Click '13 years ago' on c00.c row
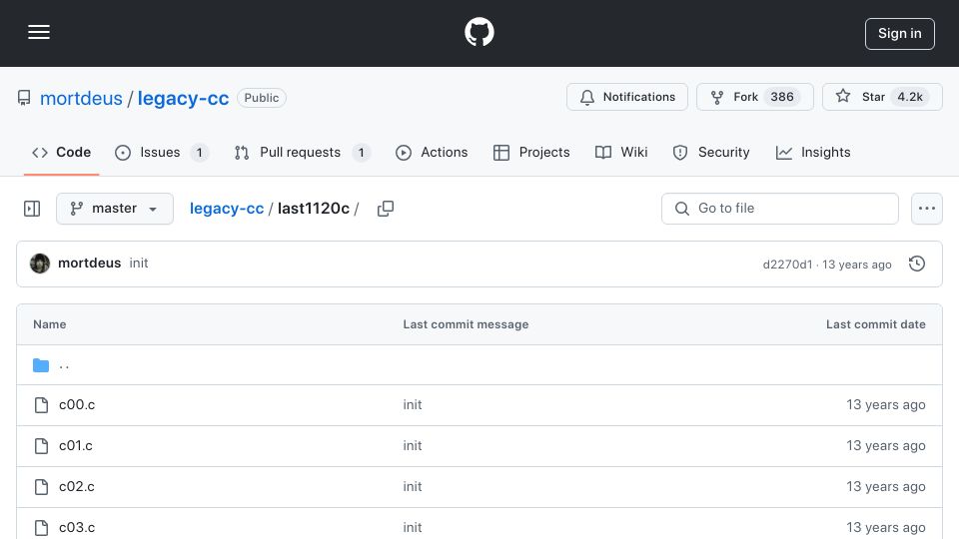The height and width of the screenshot is (539, 959). coord(886,404)
